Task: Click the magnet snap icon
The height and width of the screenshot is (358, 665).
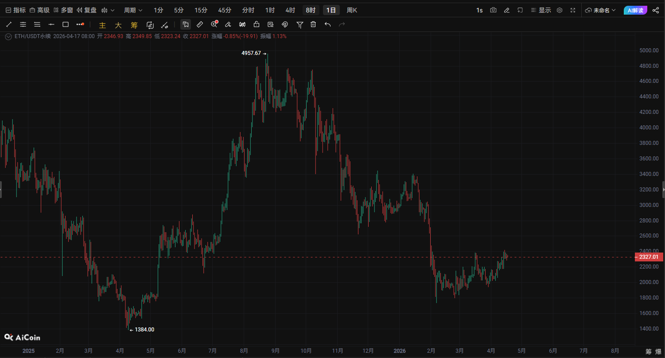Action: tap(285, 24)
